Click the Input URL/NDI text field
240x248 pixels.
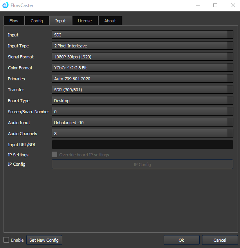(x=142, y=145)
